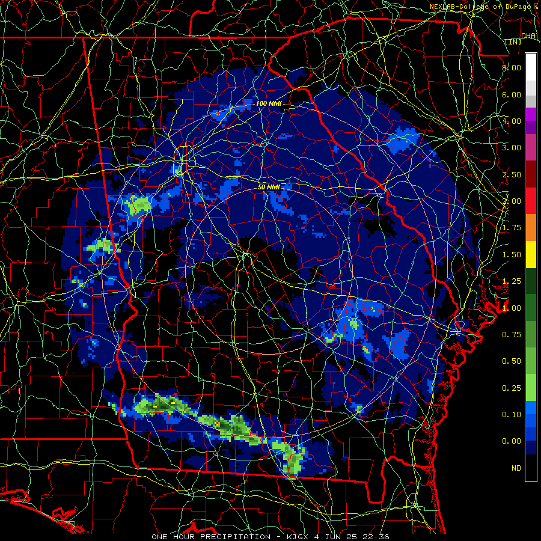Click the 3.00 scale value
541x541 pixels.
[x=512, y=148]
